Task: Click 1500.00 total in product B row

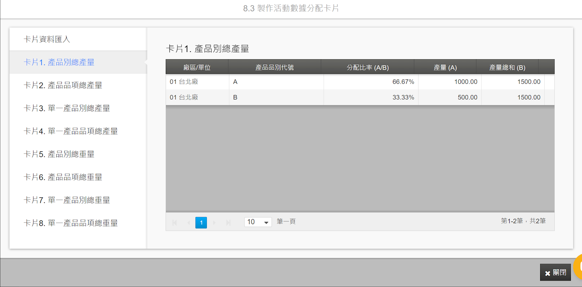Action: point(513,97)
